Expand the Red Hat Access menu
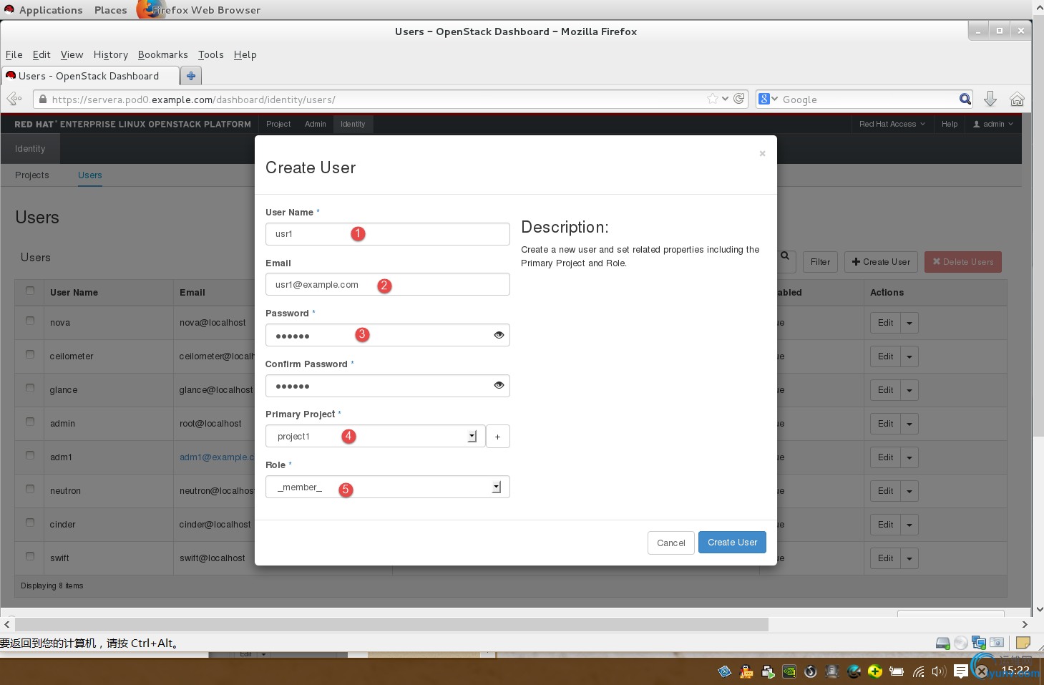The width and height of the screenshot is (1044, 685). pyautogui.click(x=892, y=124)
